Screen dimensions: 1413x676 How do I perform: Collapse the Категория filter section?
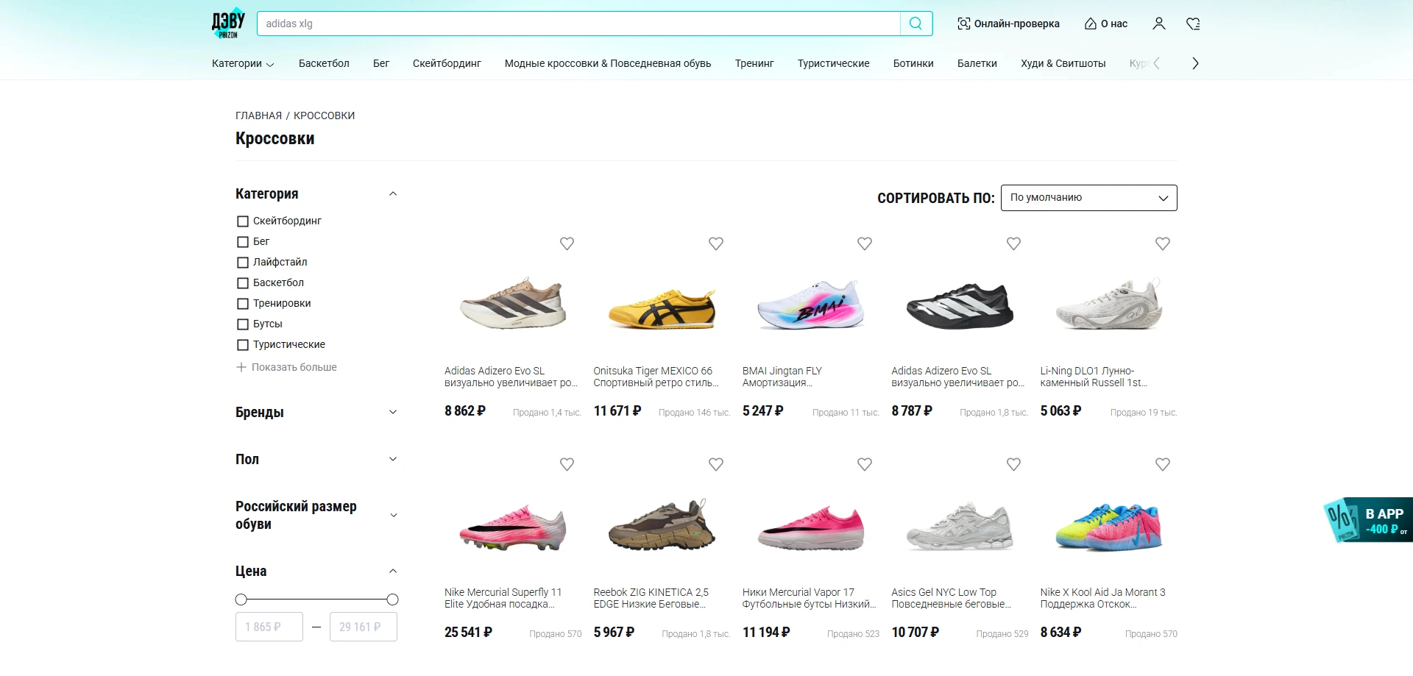click(393, 194)
